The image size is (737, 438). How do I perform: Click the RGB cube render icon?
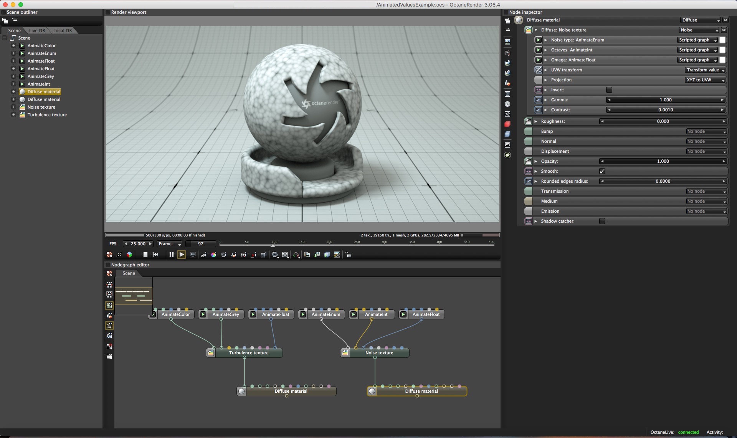129,255
